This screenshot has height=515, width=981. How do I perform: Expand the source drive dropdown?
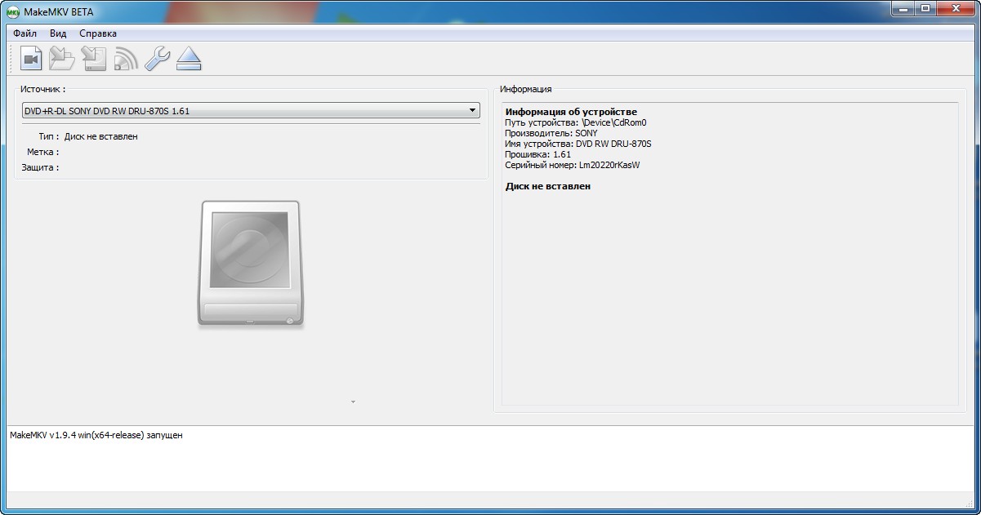pos(251,111)
